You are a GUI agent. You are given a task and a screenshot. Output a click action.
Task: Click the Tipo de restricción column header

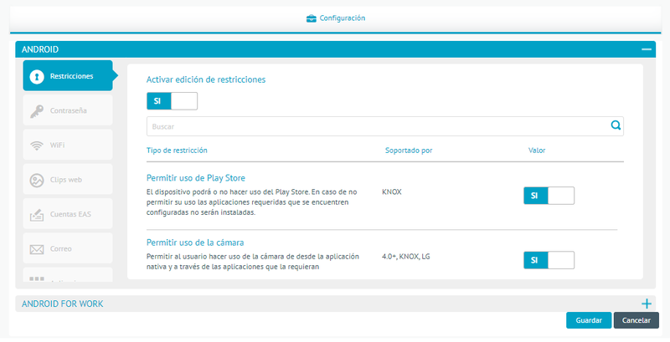[177, 151]
